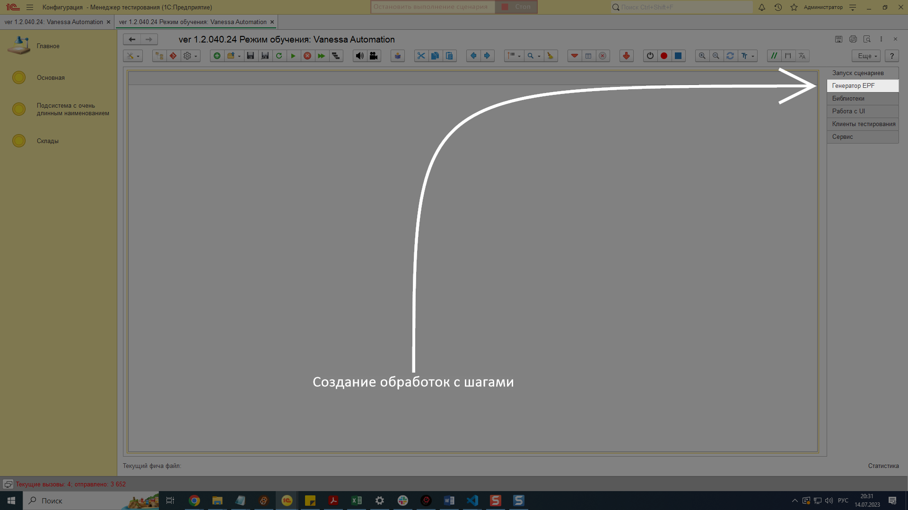Open Visual Studio Code from taskbar
The height and width of the screenshot is (510, 908).
tap(472, 501)
